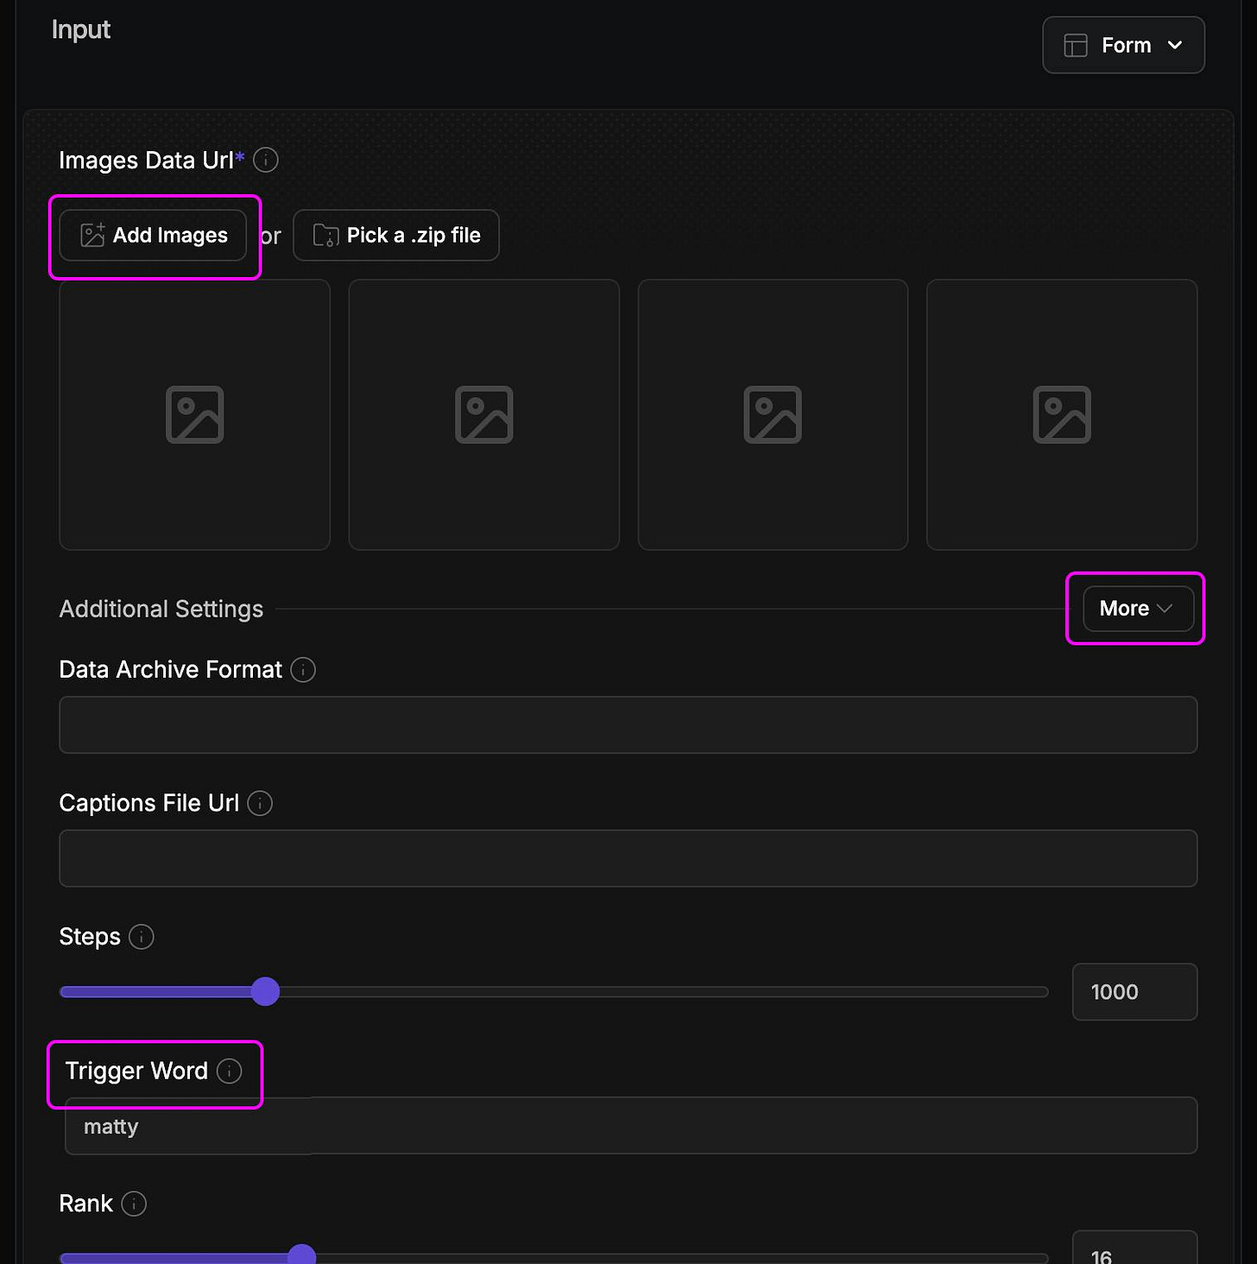Image resolution: width=1257 pixels, height=1264 pixels.
Task: Click the Steps slider handle
Action: point(266,992)
